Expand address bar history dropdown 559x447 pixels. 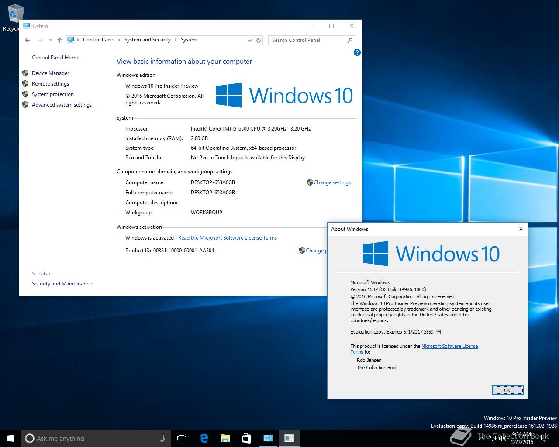249,40
